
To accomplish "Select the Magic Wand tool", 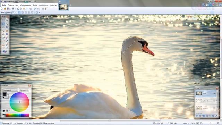I will (x=3, y=31).
